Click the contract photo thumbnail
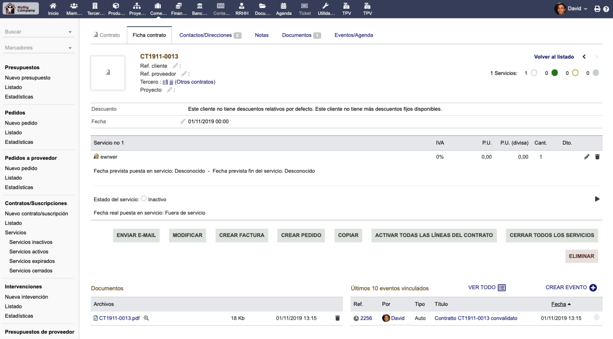This screenshot has height=339, width=613. click(x=108, y=73)
